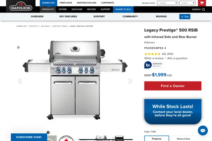Open the Canada country dropdown

point(168,3)
